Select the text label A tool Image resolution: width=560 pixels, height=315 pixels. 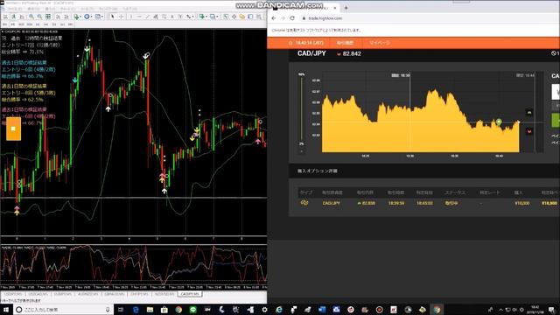(x=171, y=17)
